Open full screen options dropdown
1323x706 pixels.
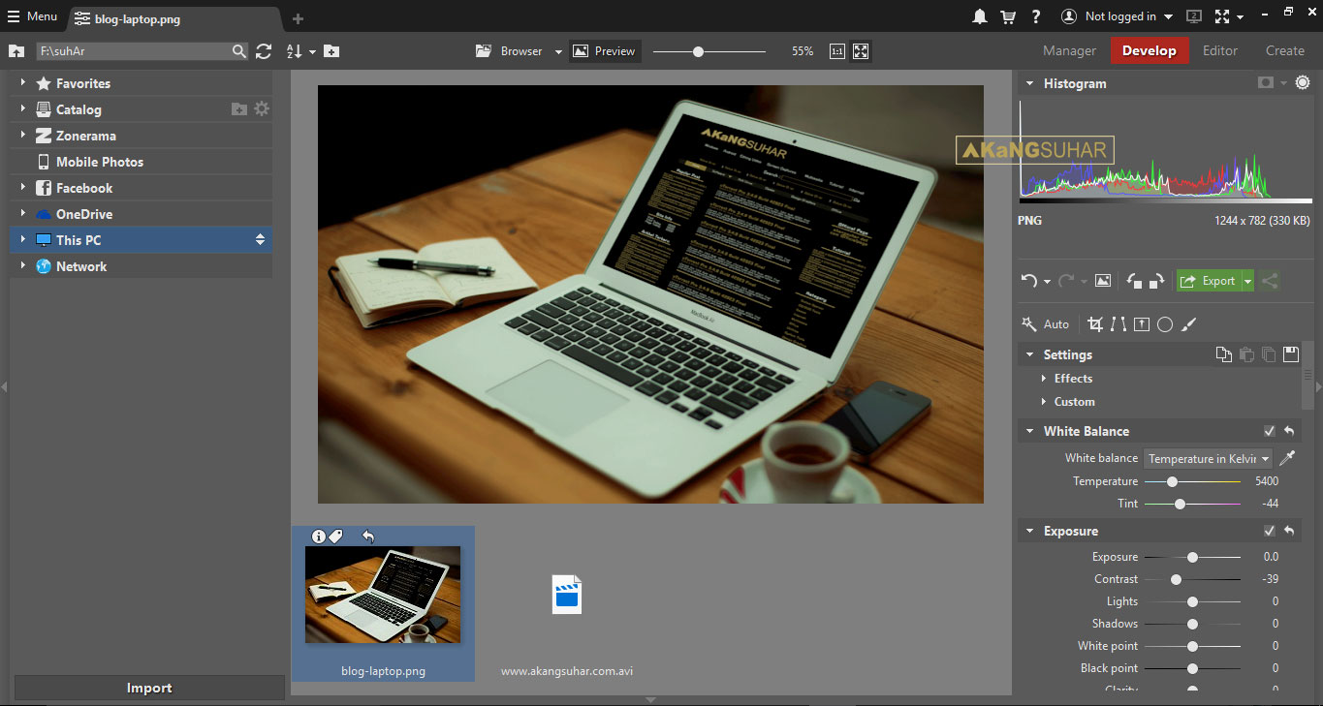pos(1241,17)
